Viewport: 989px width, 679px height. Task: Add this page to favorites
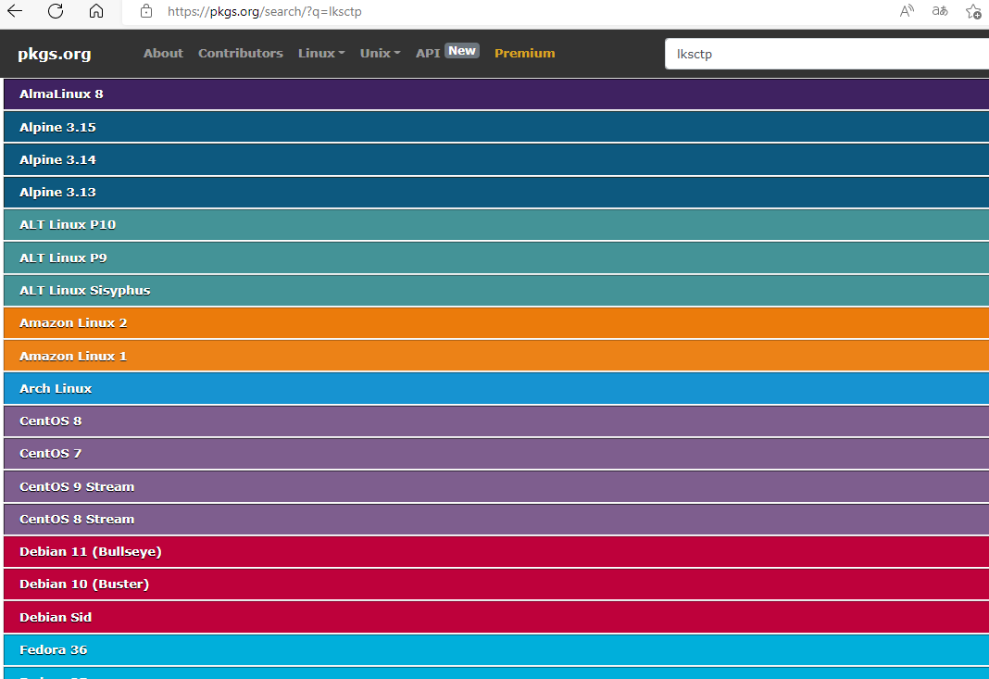pos(973,11)
